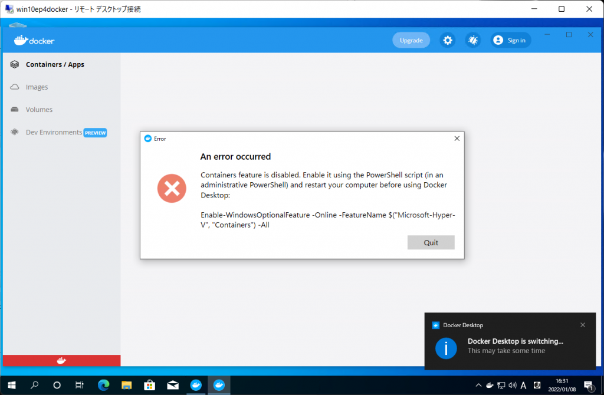Launch Microsoft Edge from taskbar

[x=103, y=385]
